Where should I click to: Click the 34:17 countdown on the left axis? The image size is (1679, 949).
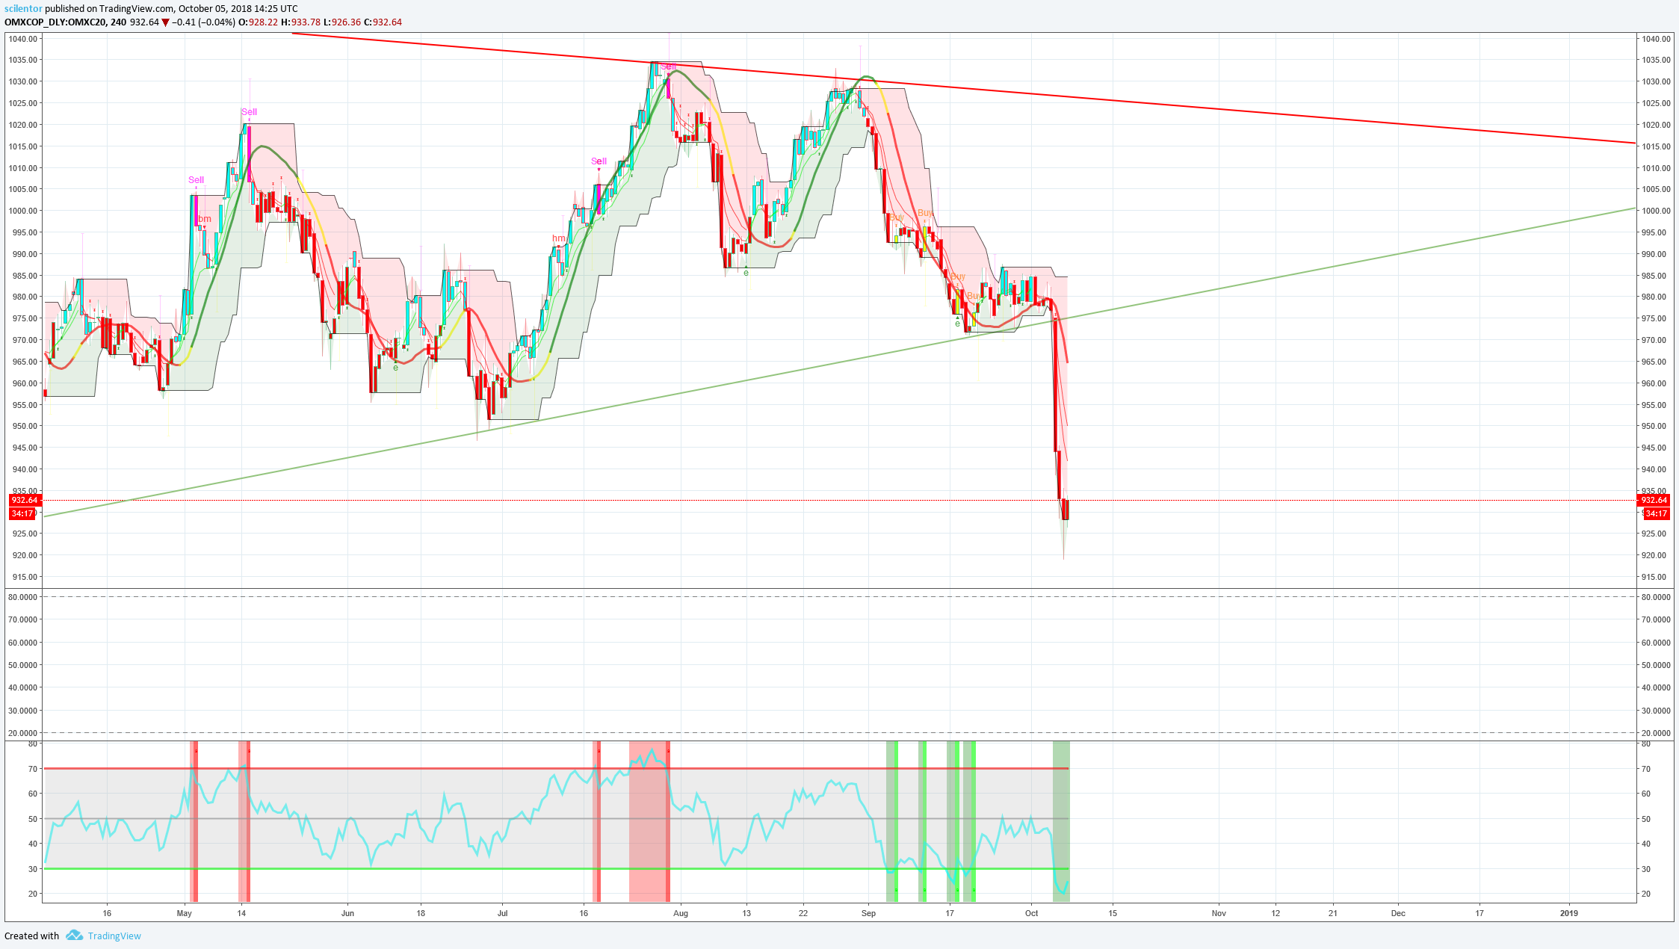pos(22,513)
